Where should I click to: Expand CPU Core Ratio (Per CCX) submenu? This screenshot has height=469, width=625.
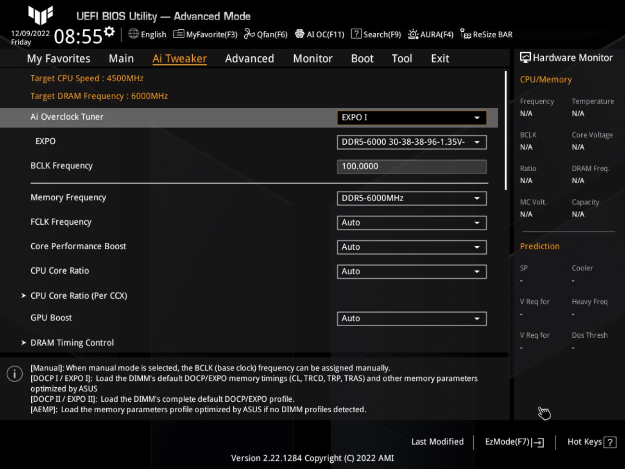tap(75, 295)
